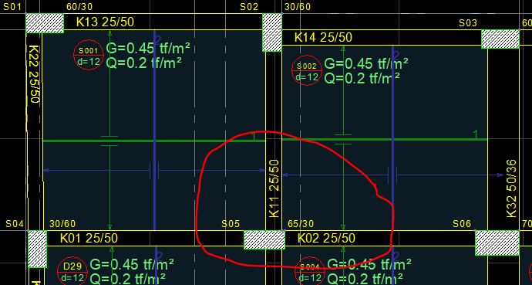This screenshot has height=285, width=532.
Task: Select hatched column S05
Action: click(x=264, y=240)
